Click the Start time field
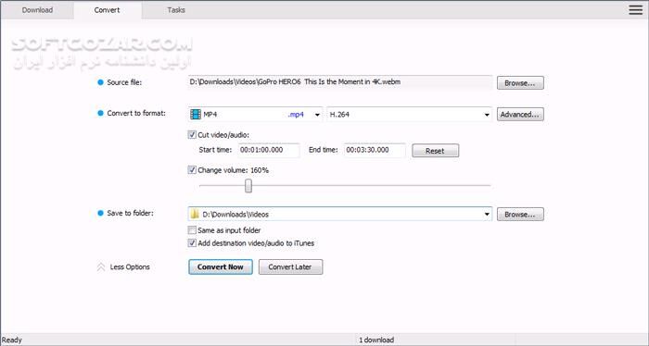Screen dimensions: 649x346 269,150
